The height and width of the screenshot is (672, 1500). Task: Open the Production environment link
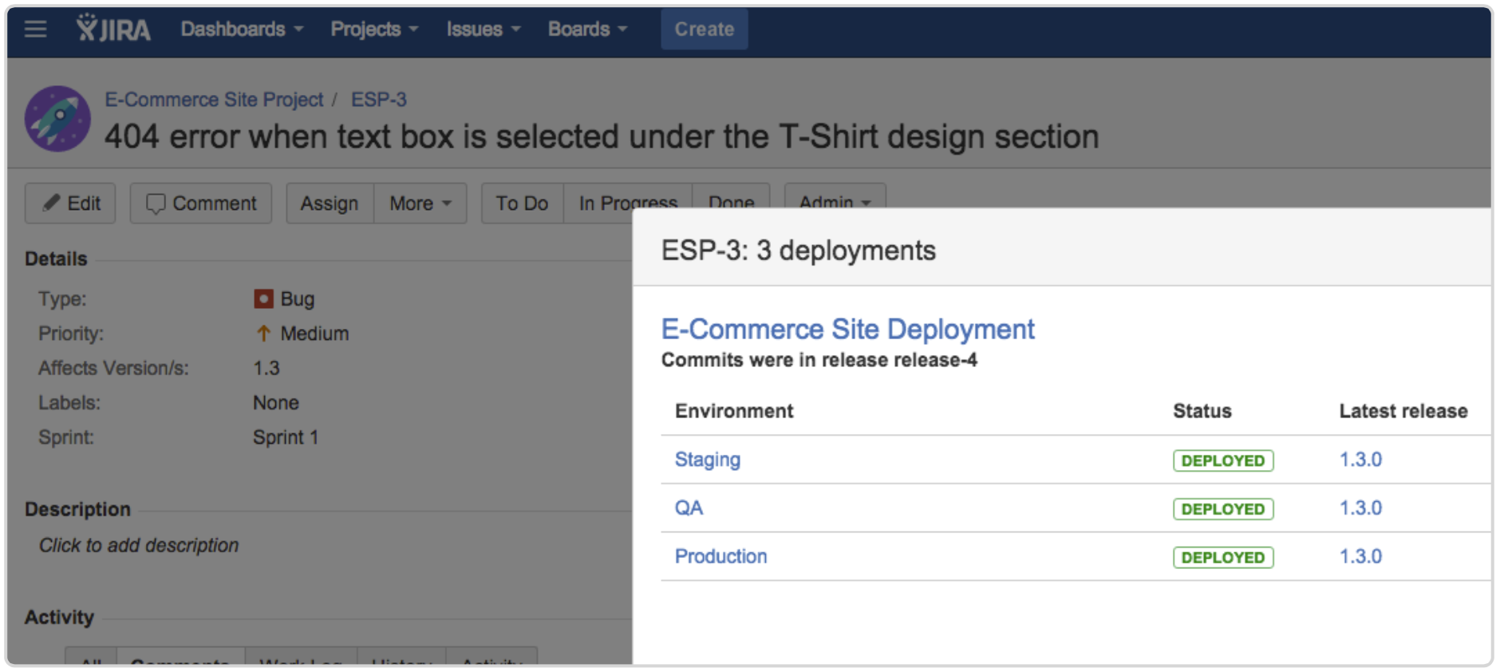click(720, 556)
